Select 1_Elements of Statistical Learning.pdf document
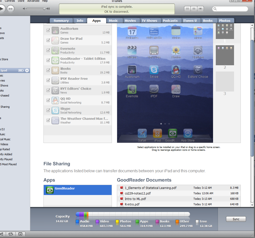Image resolution: width=255 pixels, height=238 pixels. (x=179, y=188)
